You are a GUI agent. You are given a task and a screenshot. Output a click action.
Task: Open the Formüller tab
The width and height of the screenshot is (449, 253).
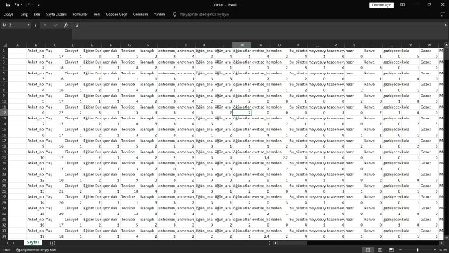point(80,14)
